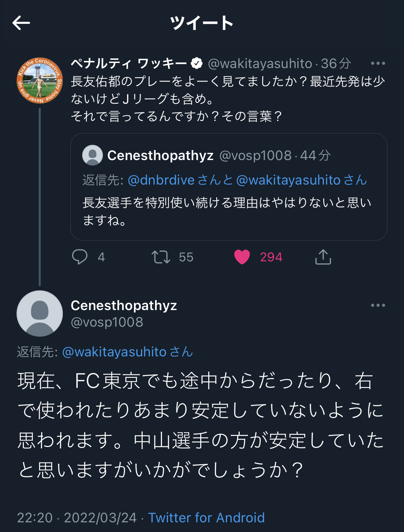Tap the ペナルティ ワッキー display name

(128, 63)
